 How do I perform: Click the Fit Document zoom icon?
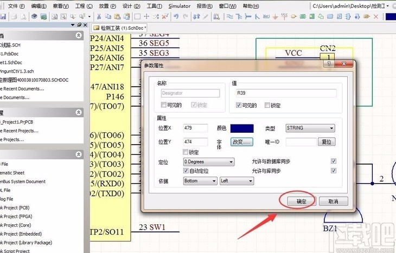[x=54, y=17]
